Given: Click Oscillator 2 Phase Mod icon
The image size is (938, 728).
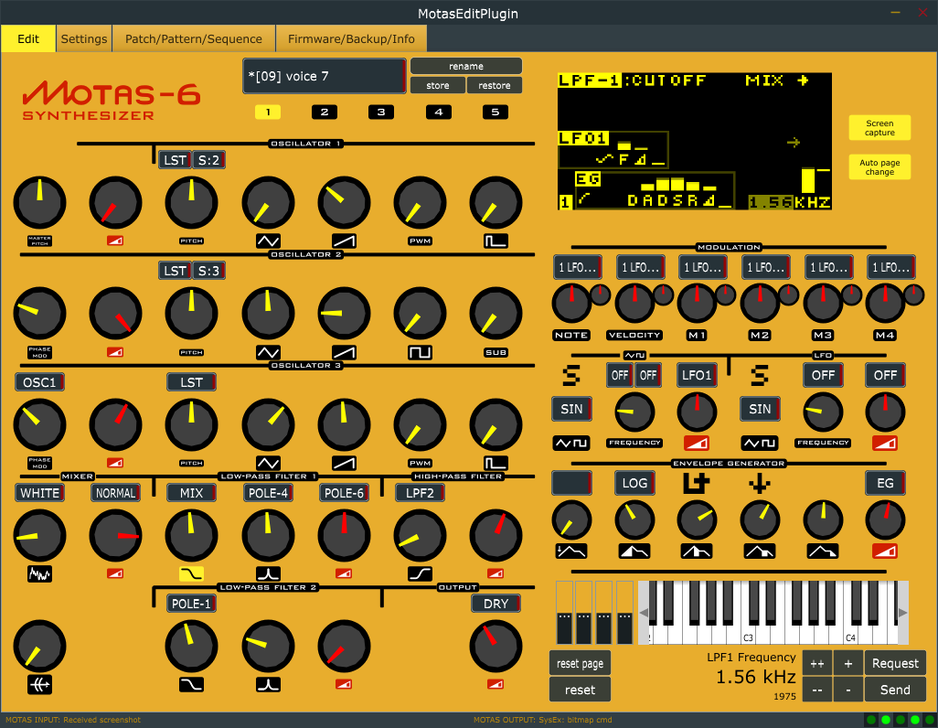Looking at the screenshot, I should [39, 353].
